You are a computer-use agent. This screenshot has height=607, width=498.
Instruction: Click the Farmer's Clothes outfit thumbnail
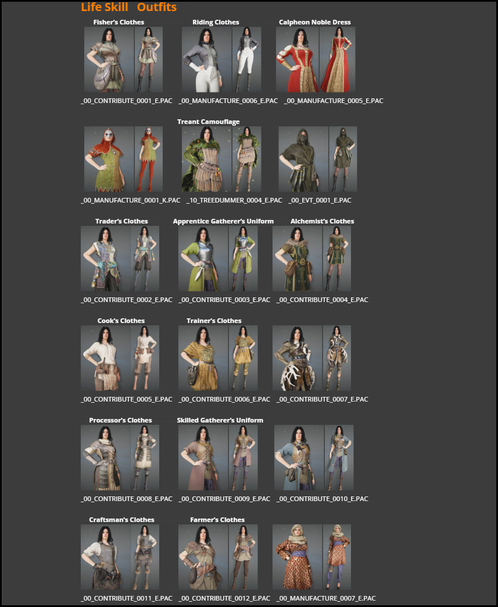click(x=217, y=557)
